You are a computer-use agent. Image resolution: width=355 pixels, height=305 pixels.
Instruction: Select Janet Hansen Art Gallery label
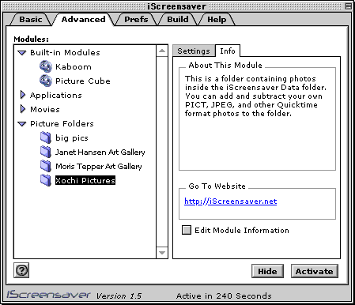point(100,152)
